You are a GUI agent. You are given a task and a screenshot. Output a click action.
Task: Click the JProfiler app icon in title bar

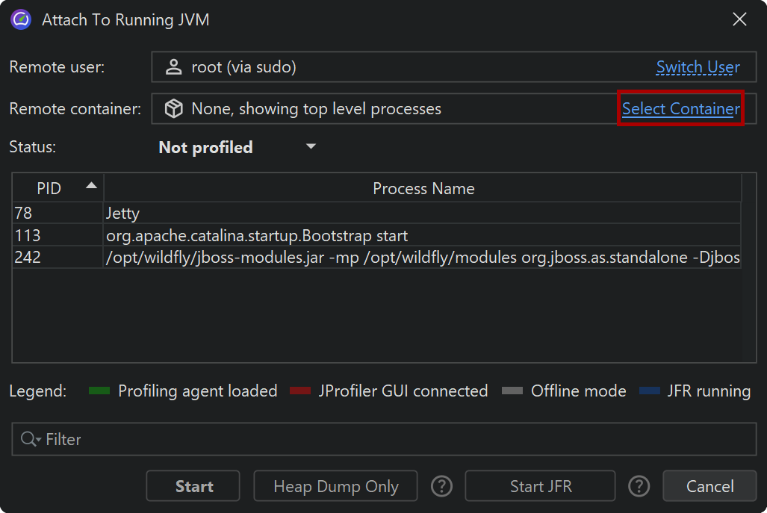click(21, 20)
